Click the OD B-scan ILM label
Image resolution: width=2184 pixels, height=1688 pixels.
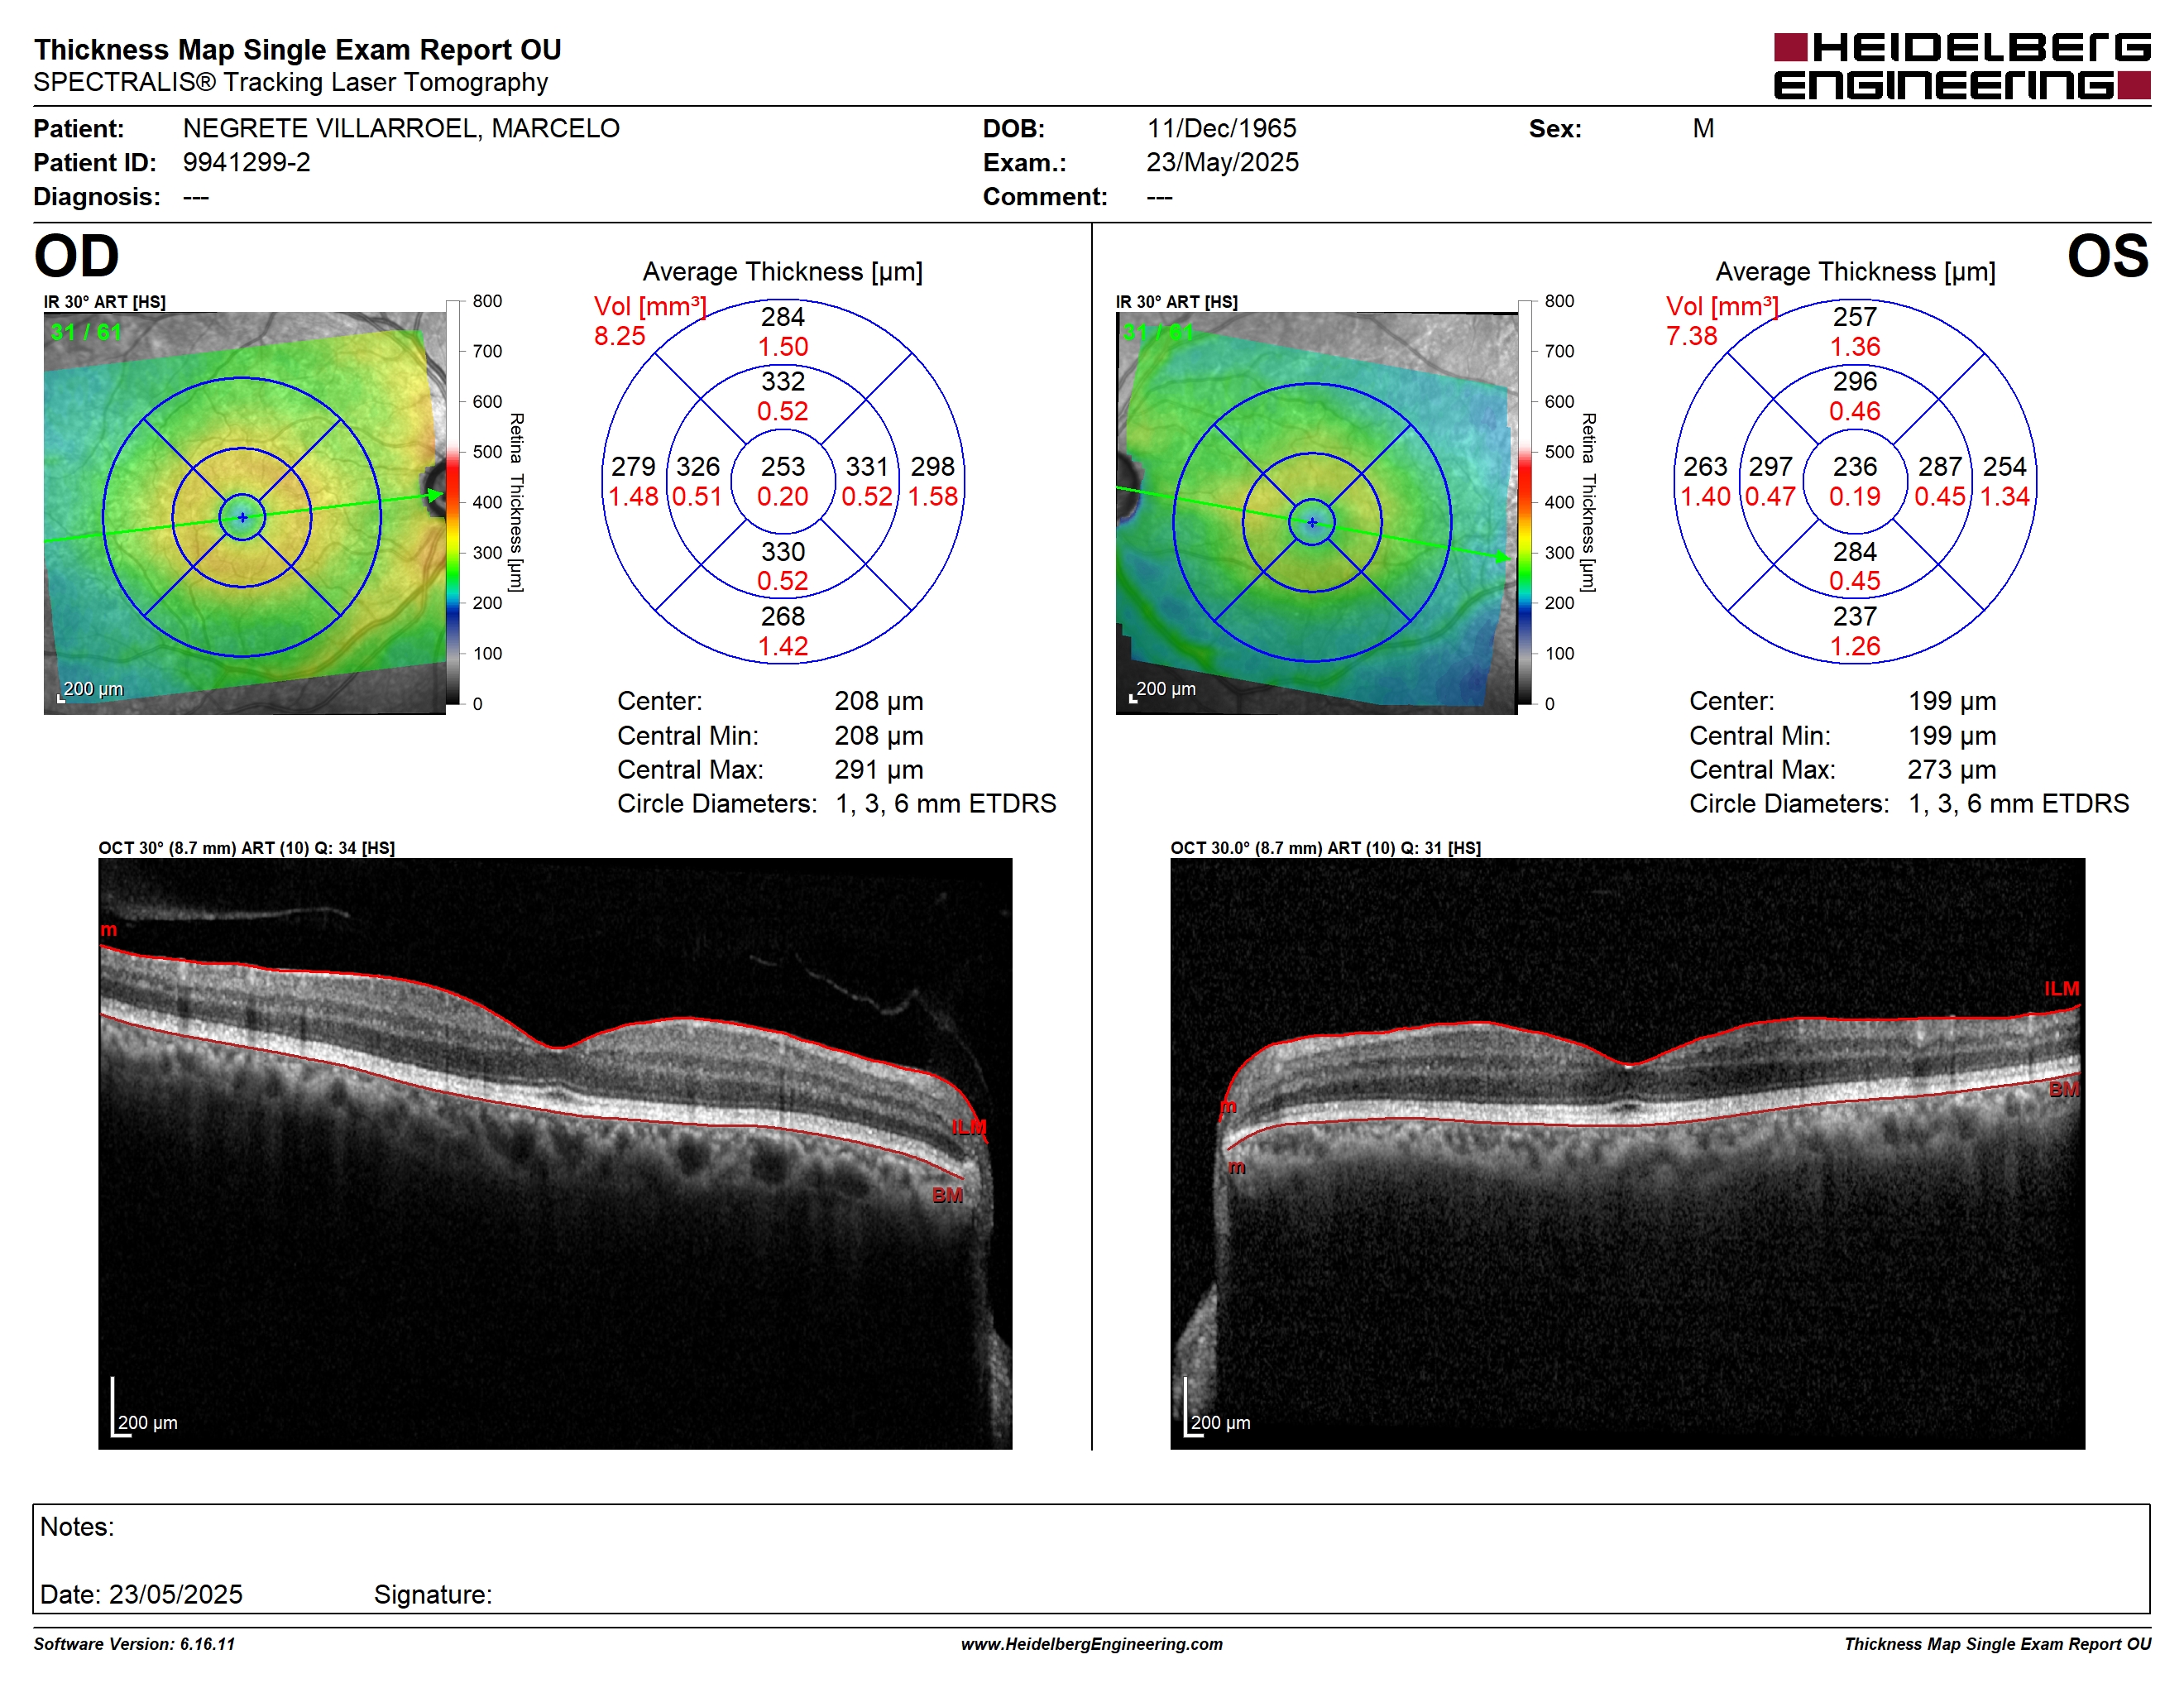pyautogui.click(x=969, y=1128)
